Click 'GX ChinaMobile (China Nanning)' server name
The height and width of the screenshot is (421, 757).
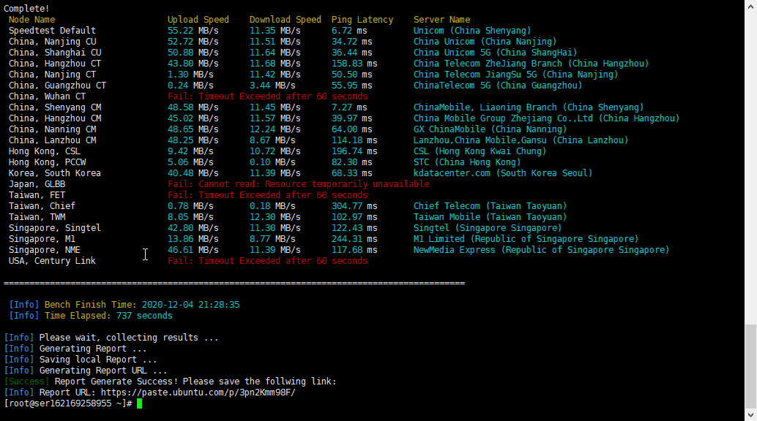tap(490, 129)
